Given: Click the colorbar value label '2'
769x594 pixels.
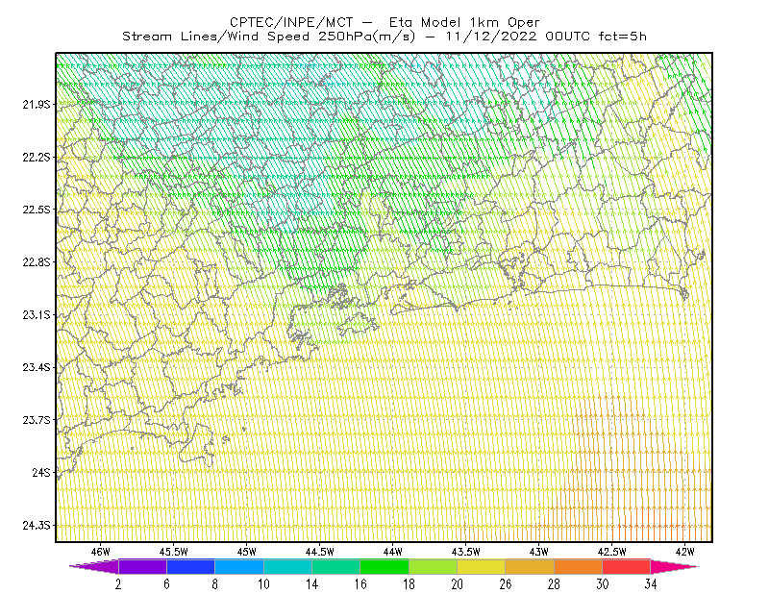Looking at the screenshot, I should [x=118, y=584].
